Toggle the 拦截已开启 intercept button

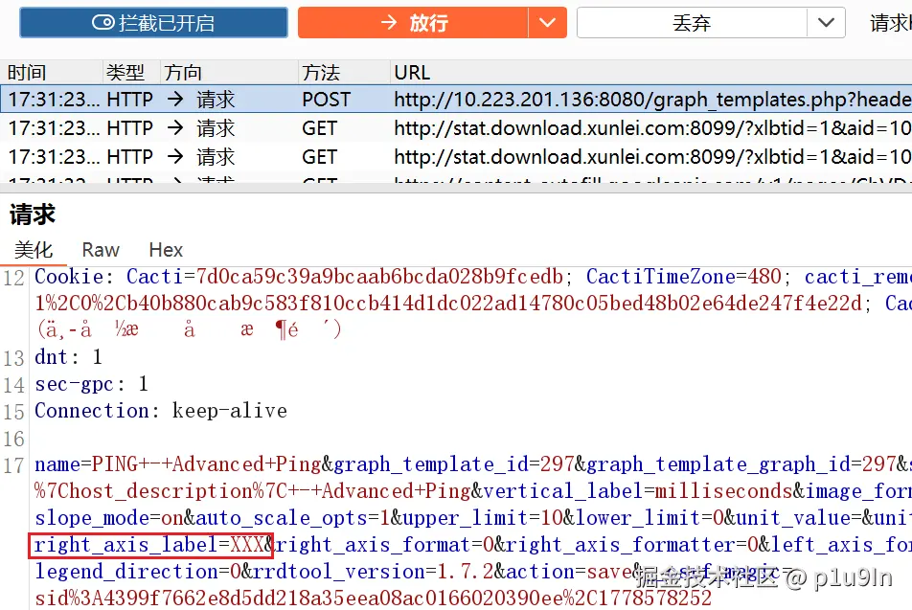(153, 23)
